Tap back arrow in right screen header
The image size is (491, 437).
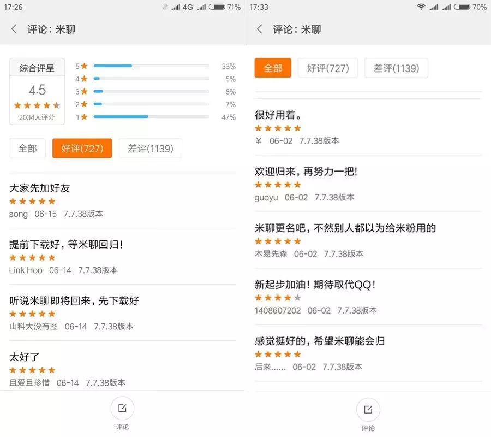point(259,29)
